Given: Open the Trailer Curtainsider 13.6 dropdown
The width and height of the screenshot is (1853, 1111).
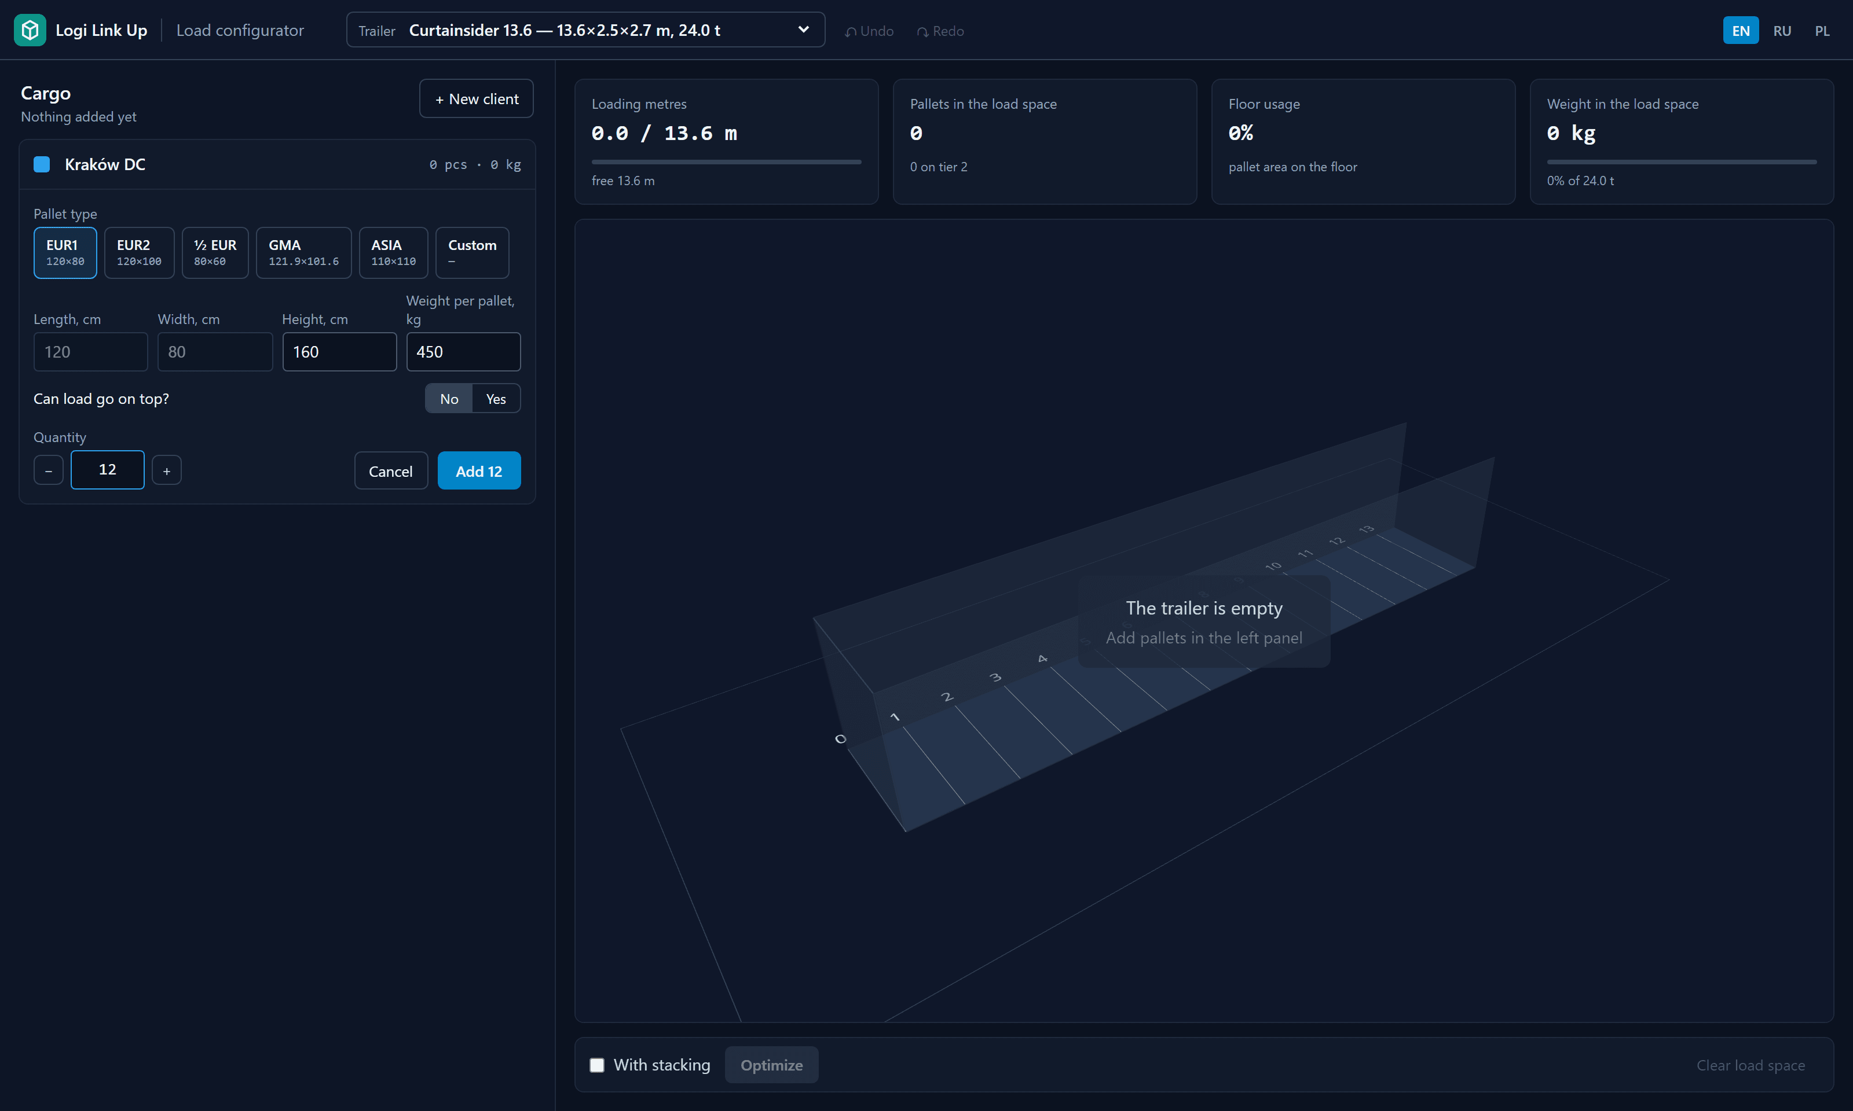Looking at the screenshot, I should tap(585, 30).
